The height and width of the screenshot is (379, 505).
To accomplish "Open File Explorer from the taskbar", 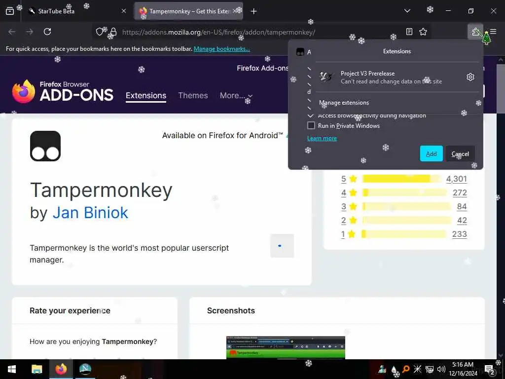I will click(36, 369).
